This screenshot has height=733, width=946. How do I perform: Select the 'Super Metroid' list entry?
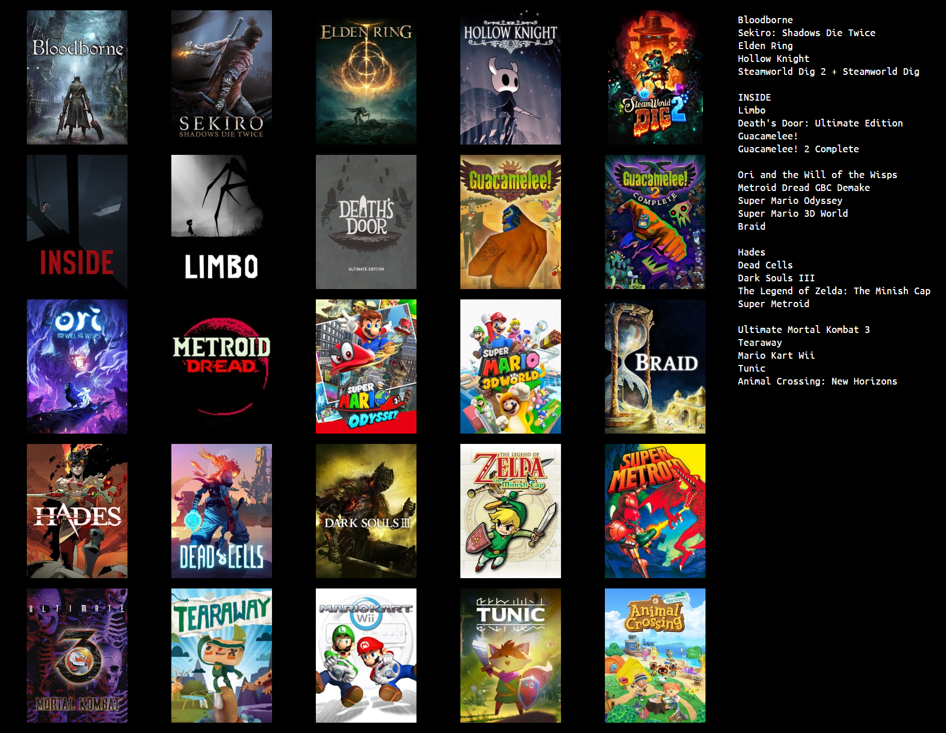coord(773,304)
